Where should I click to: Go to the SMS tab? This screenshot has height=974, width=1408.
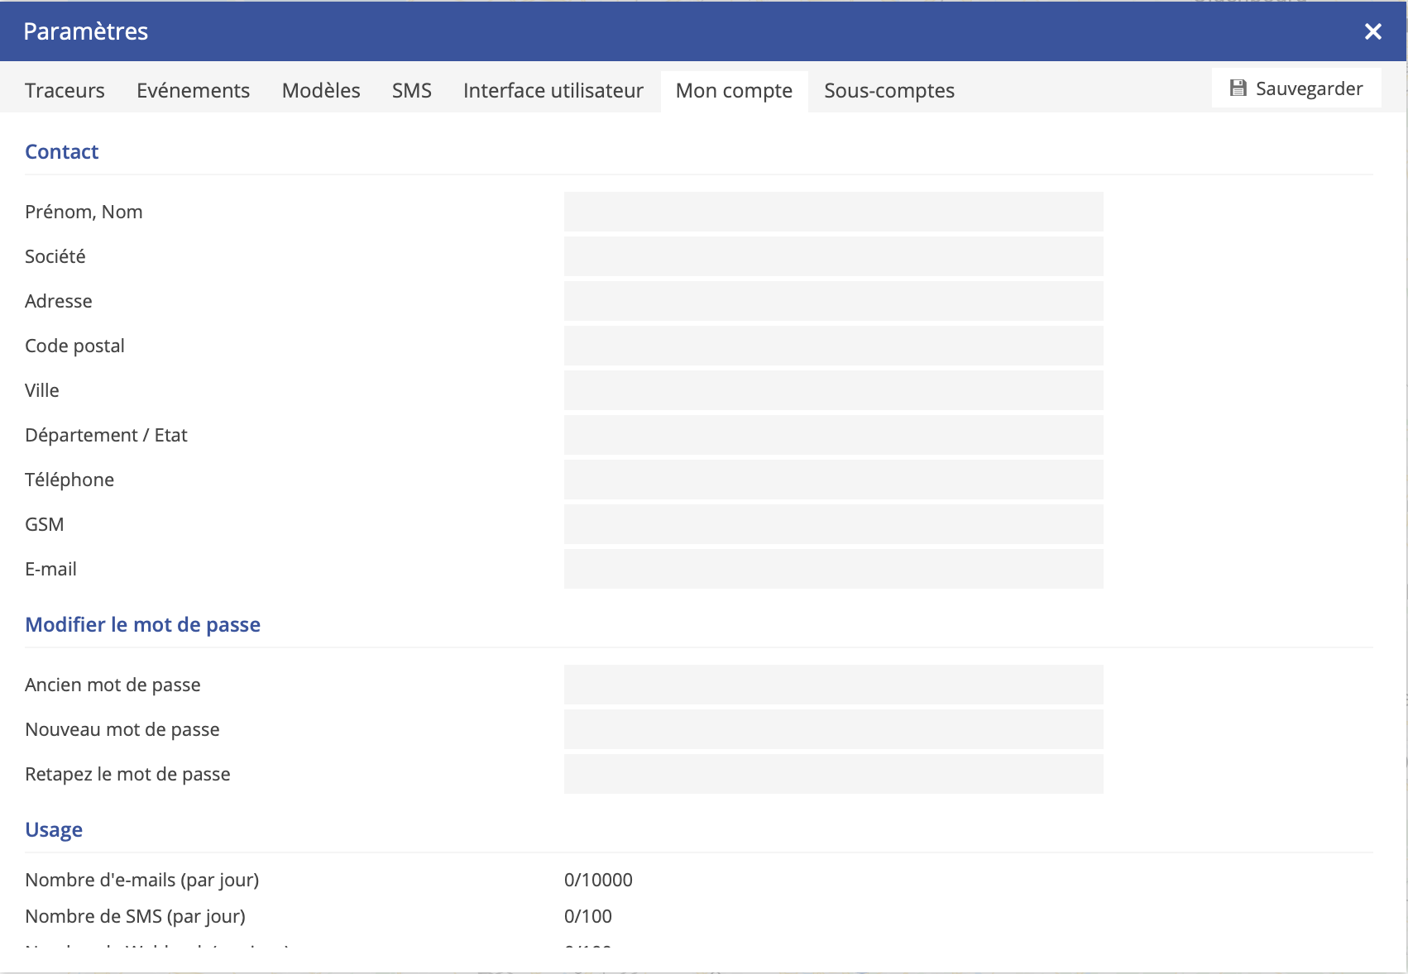411,90
